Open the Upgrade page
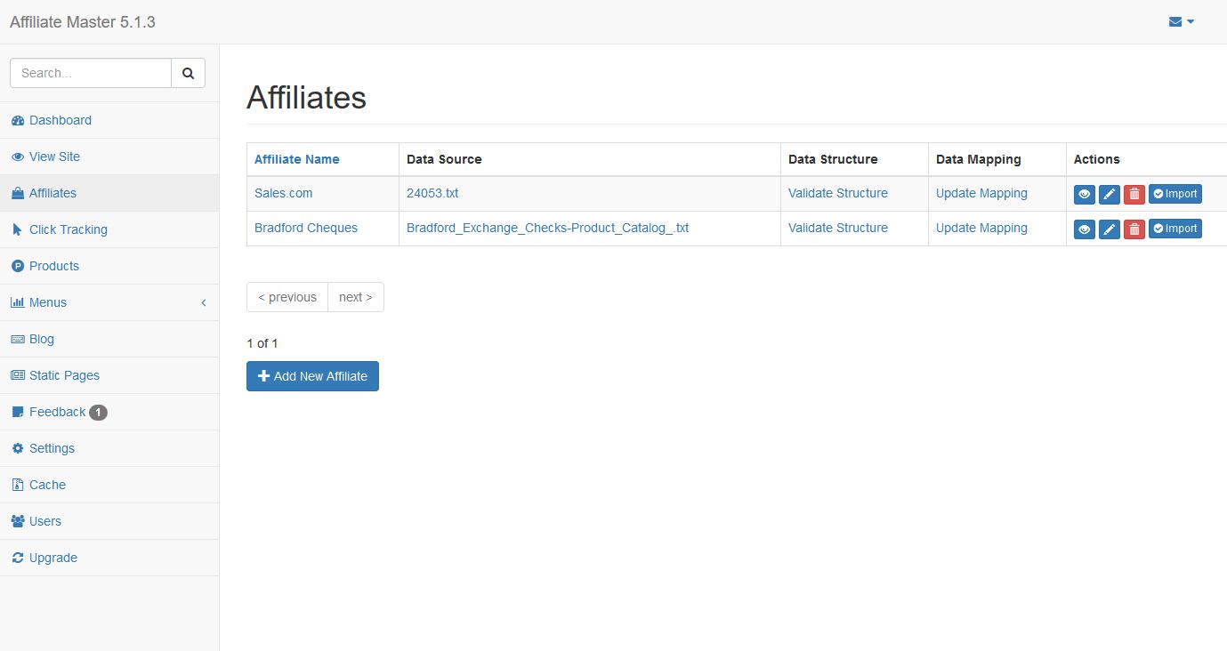The width and height of the screenshot is (1227, 651). [x=109, y=558]
